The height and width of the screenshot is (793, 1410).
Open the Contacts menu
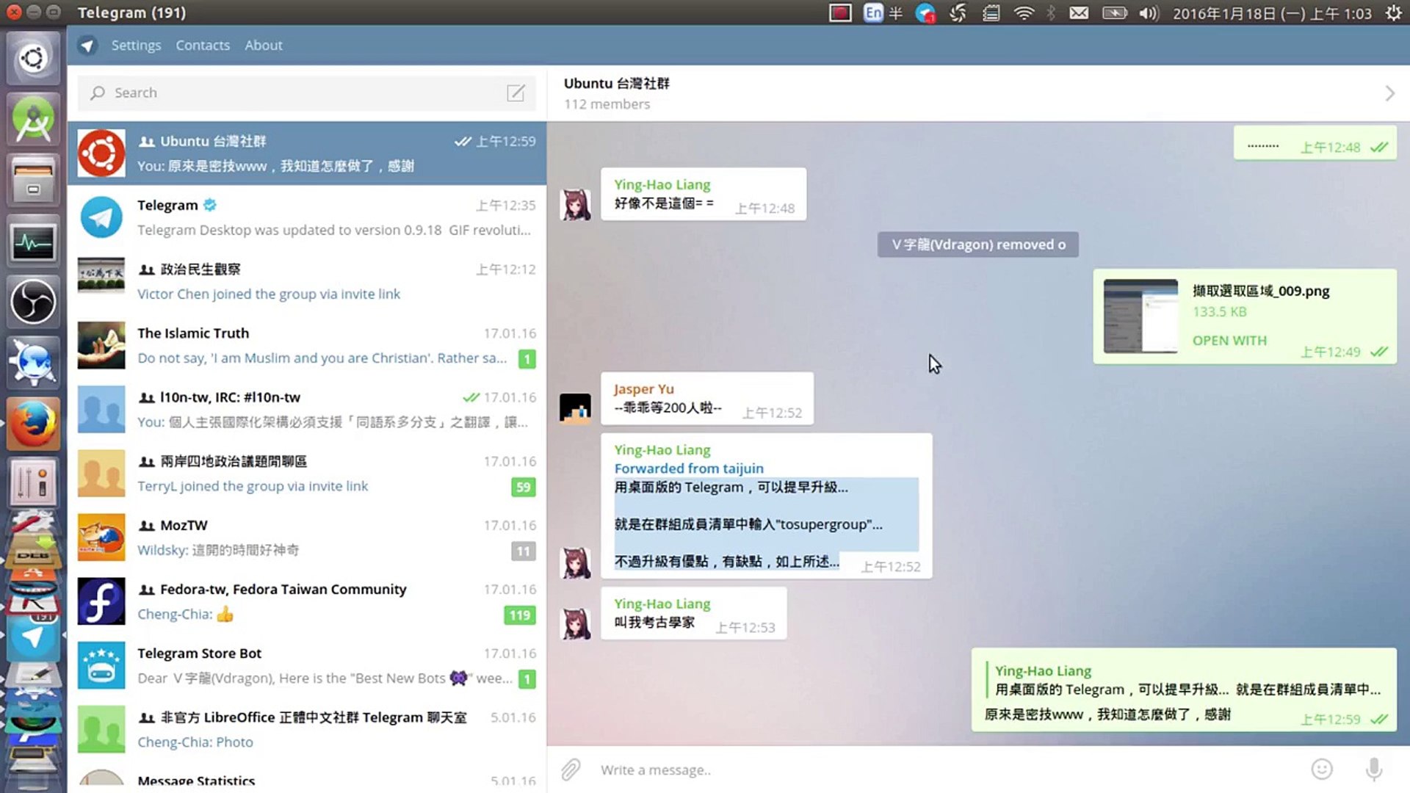[x=203, y=45]
